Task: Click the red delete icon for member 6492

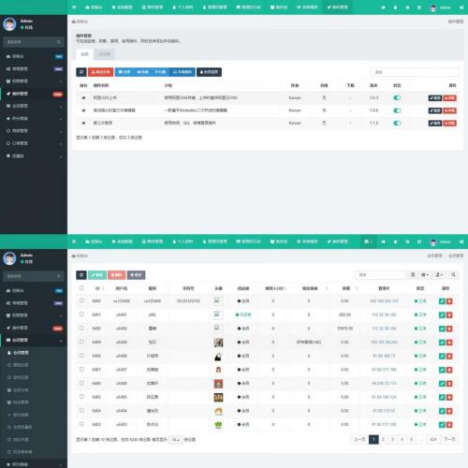Action: [x=449, y=301]
